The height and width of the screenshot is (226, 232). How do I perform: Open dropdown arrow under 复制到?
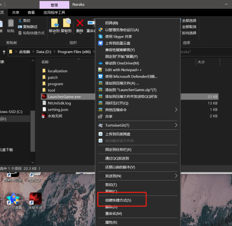[66, 34]
